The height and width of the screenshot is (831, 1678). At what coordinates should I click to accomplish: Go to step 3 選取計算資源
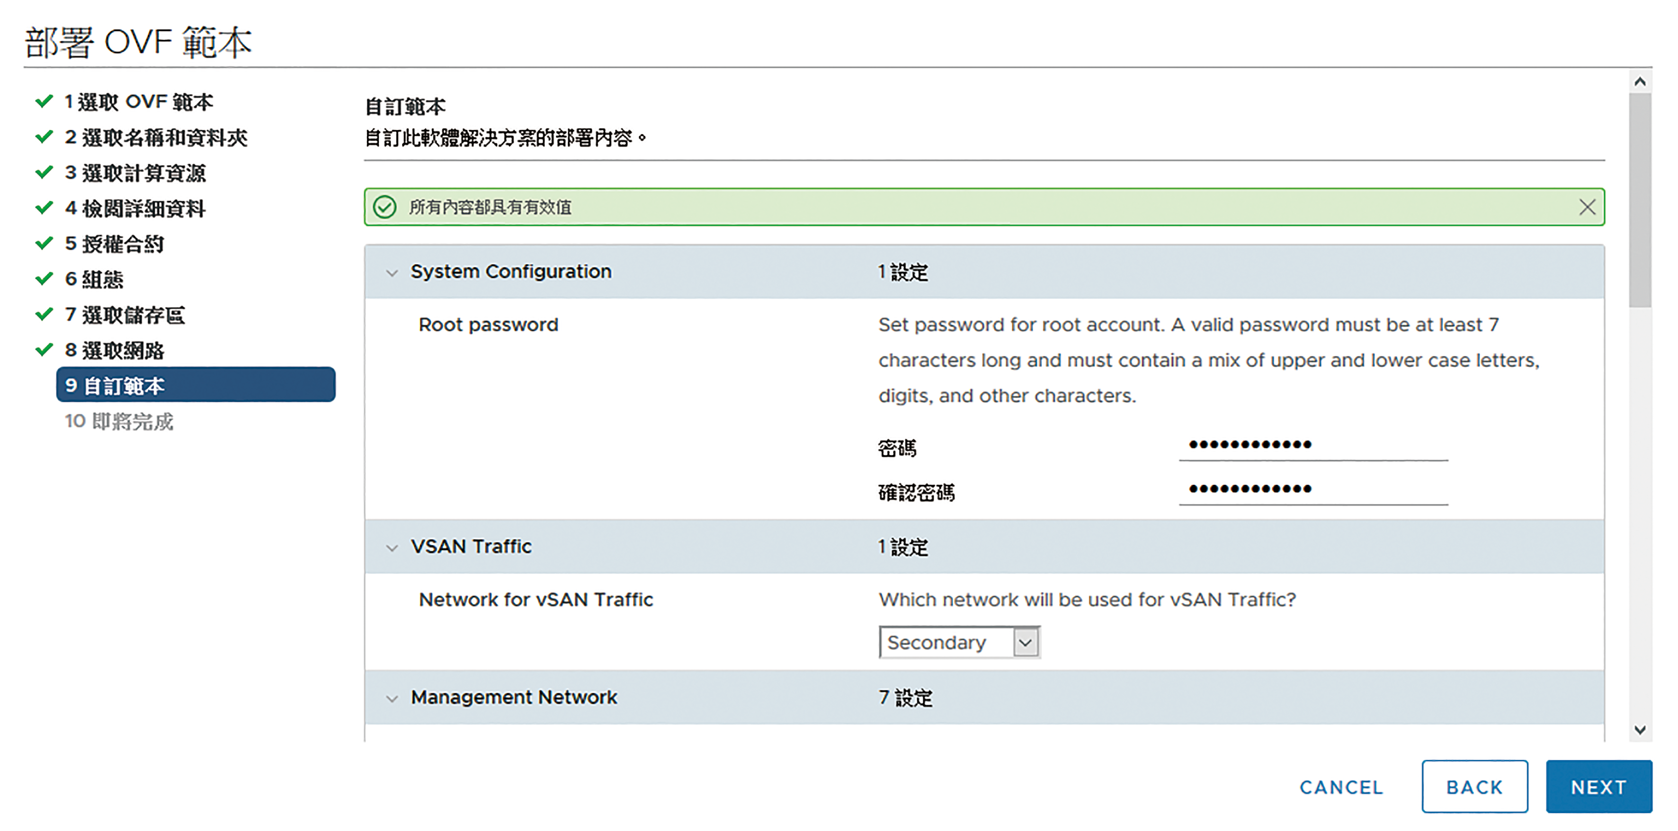(135, 173)
